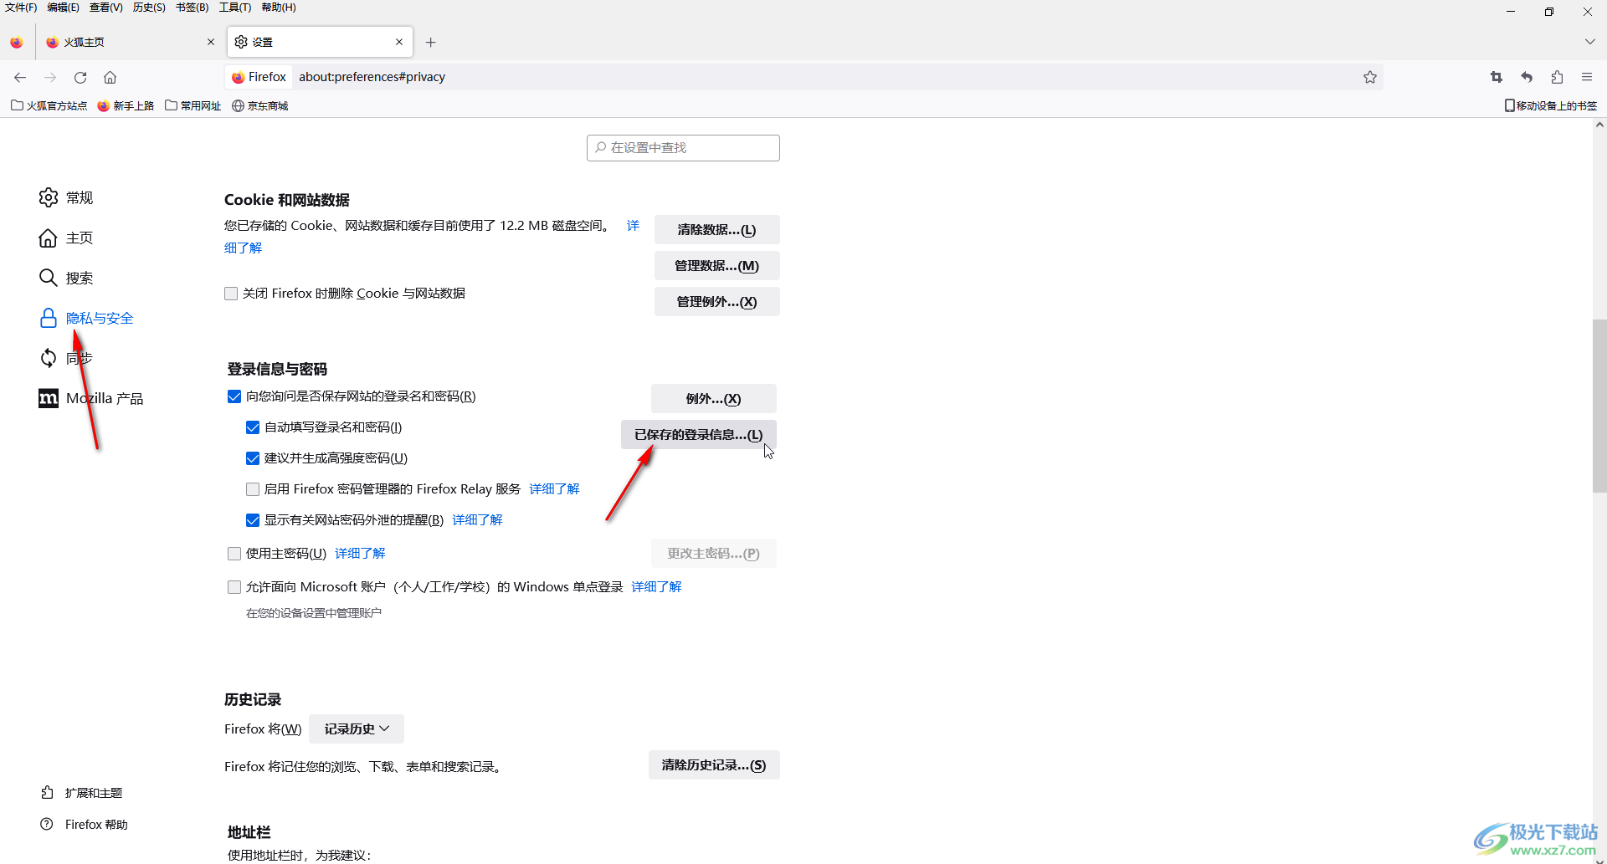
Task: Select the 设置 tab
Action: [x=321, y=42]
